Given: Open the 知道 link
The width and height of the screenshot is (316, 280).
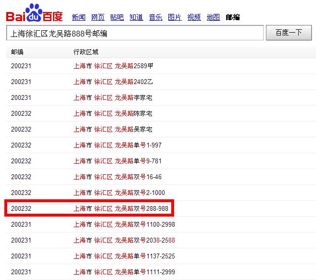Looking at the screenshot, I should pos(137,17).
